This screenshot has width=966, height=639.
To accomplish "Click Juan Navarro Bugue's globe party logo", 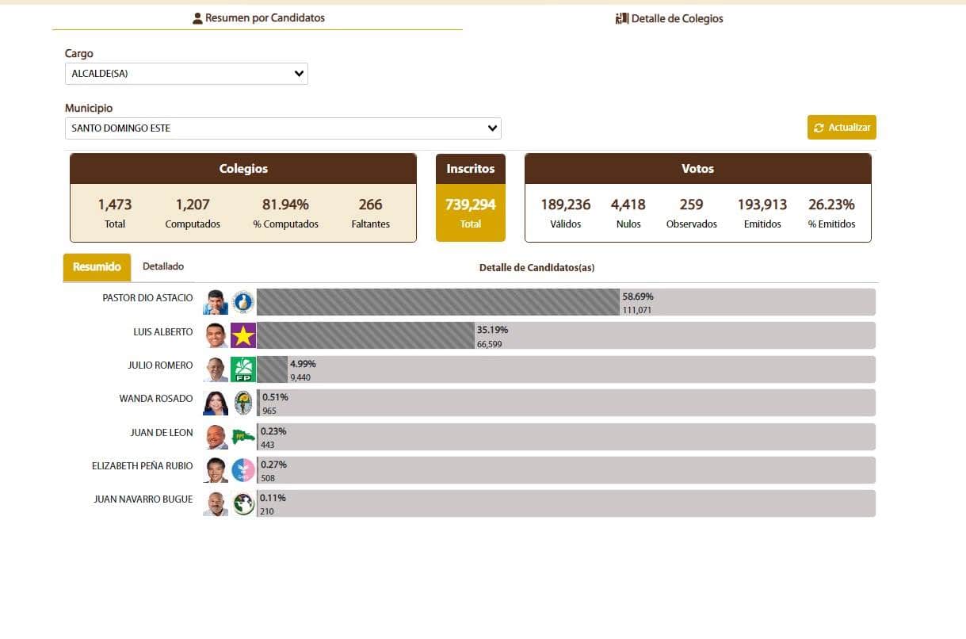I will [243, 503].
